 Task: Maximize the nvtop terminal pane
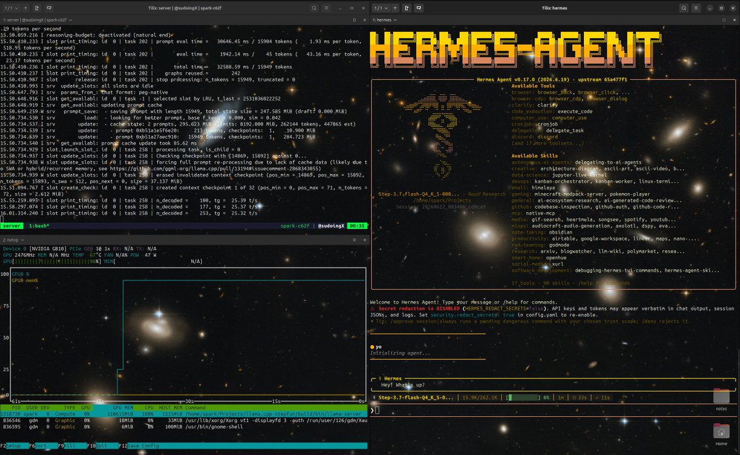tap(354, 240)
